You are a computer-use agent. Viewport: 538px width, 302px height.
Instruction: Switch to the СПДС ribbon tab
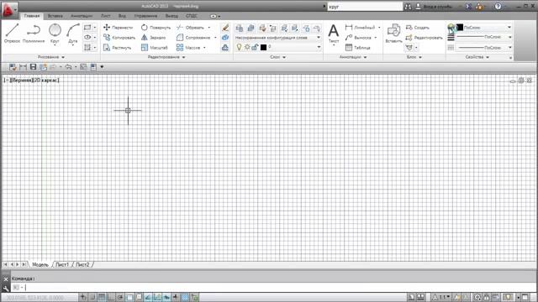pyautogui.click(x=192, y=16)
